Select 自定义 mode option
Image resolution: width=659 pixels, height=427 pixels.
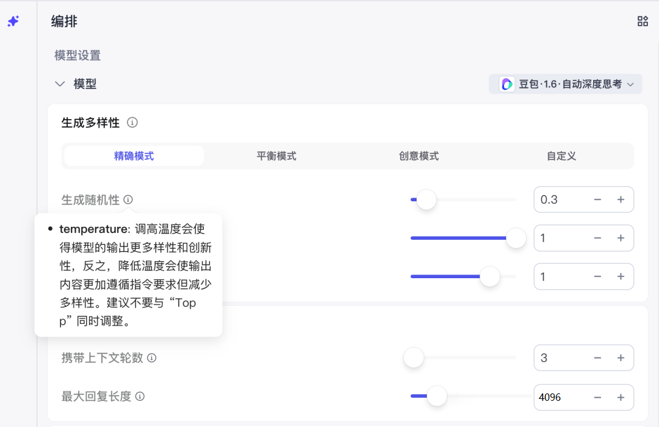(x=561, y=156)
